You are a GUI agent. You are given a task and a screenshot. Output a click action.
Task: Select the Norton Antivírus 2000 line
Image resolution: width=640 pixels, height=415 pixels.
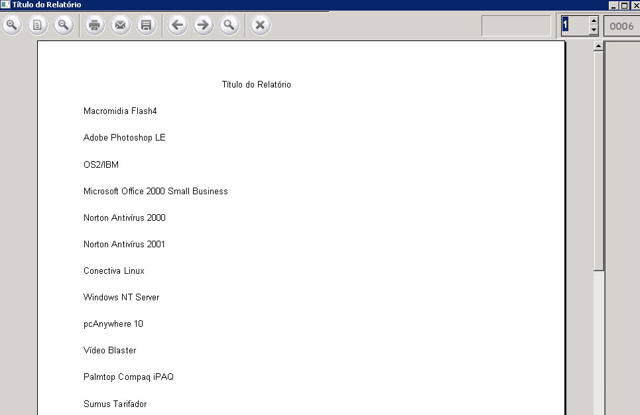click(x=125, y=217)
